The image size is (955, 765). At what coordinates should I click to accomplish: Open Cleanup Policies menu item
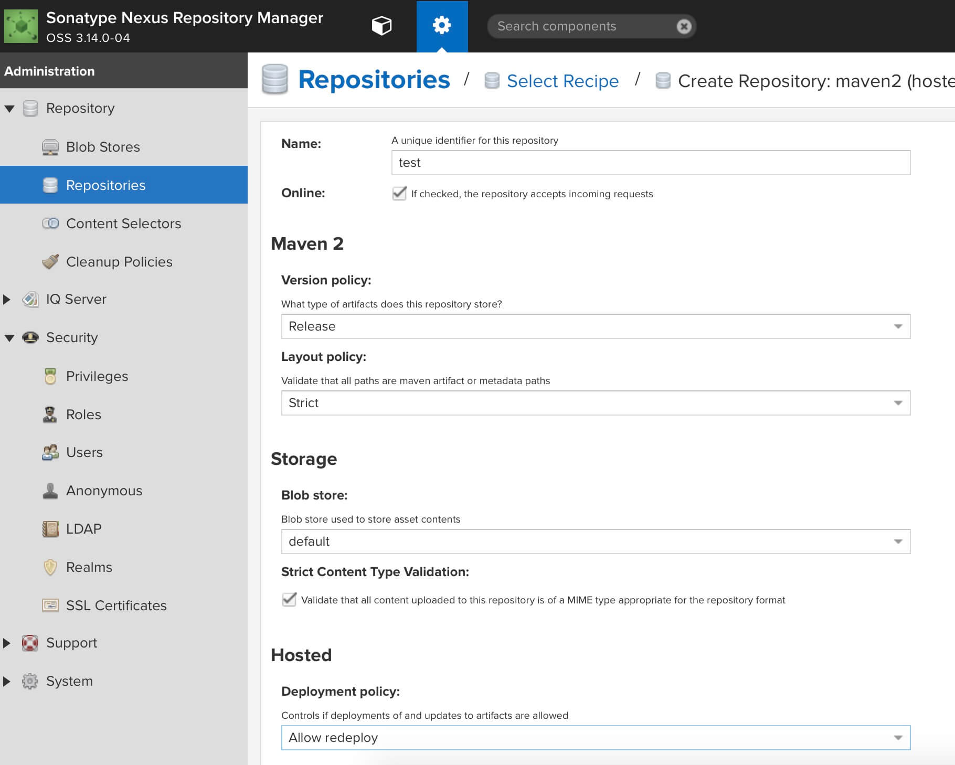(x=124, y=261)
